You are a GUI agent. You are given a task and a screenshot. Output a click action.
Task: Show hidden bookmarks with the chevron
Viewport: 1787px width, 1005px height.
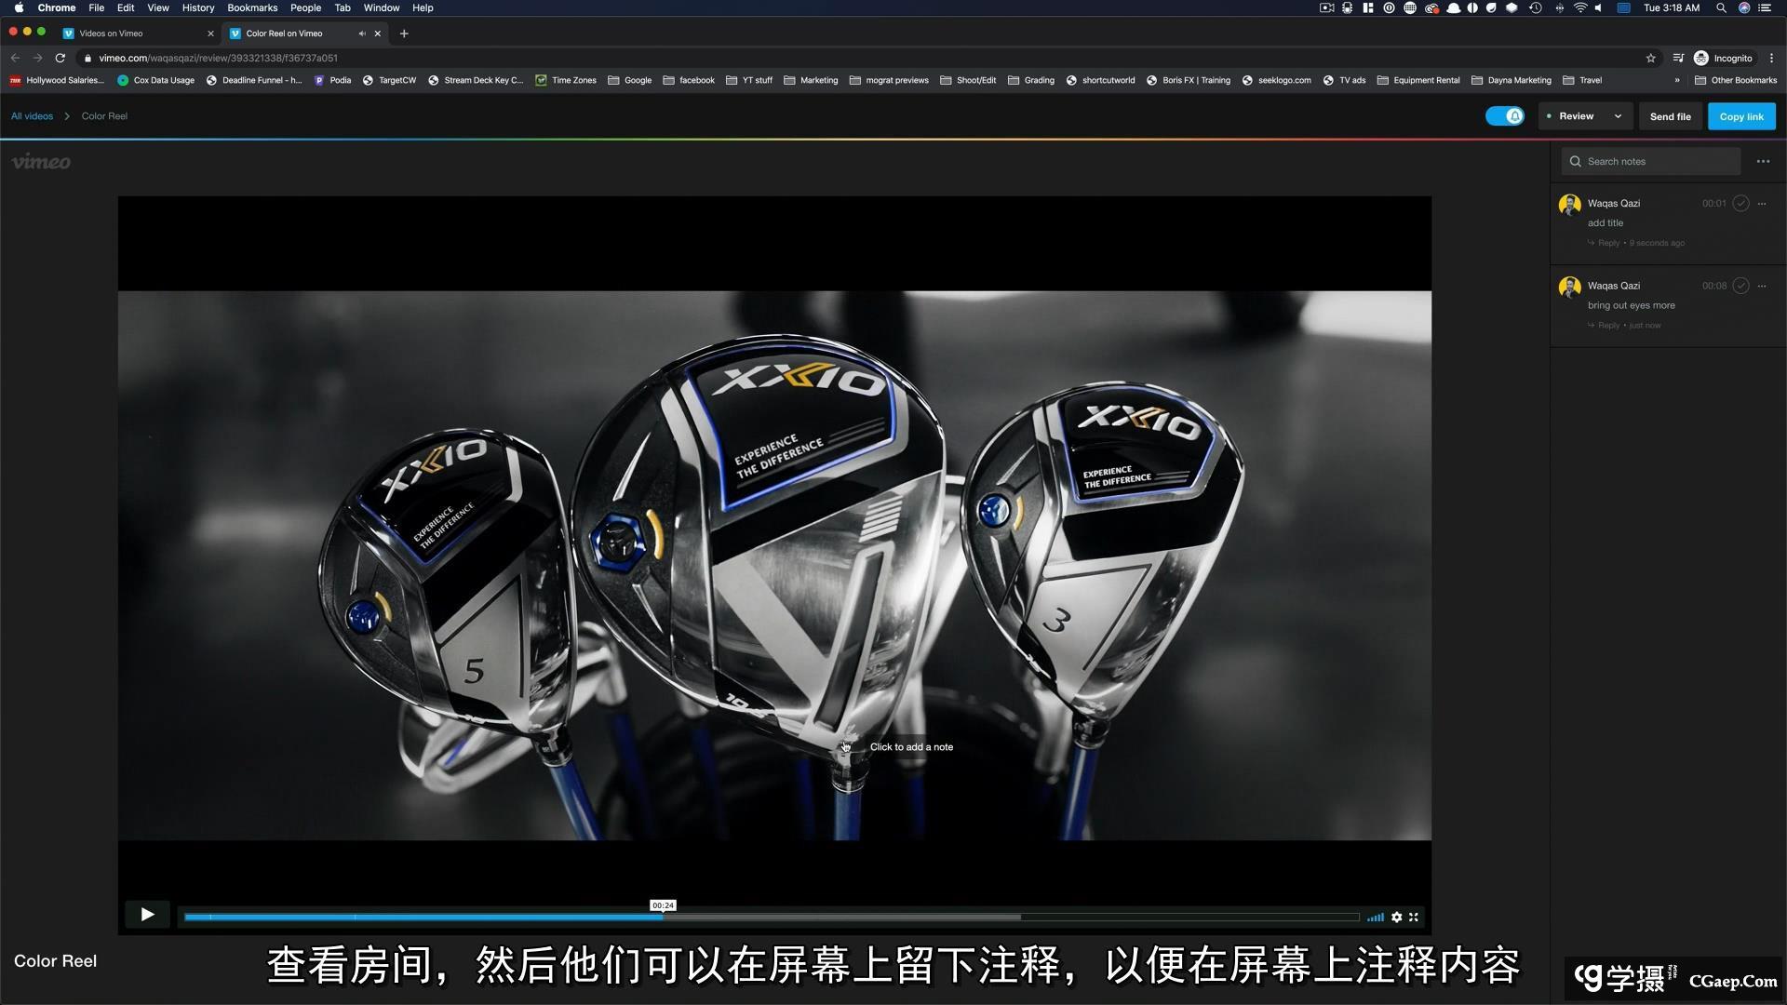click(x=1677, y=80)
